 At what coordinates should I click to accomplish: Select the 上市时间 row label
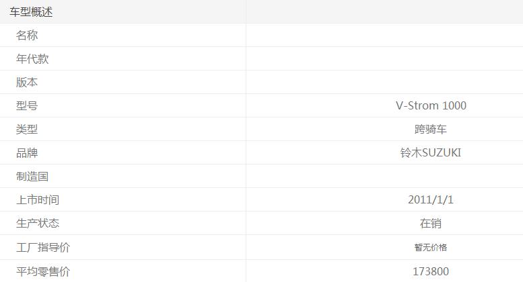[x=38, y=200]
